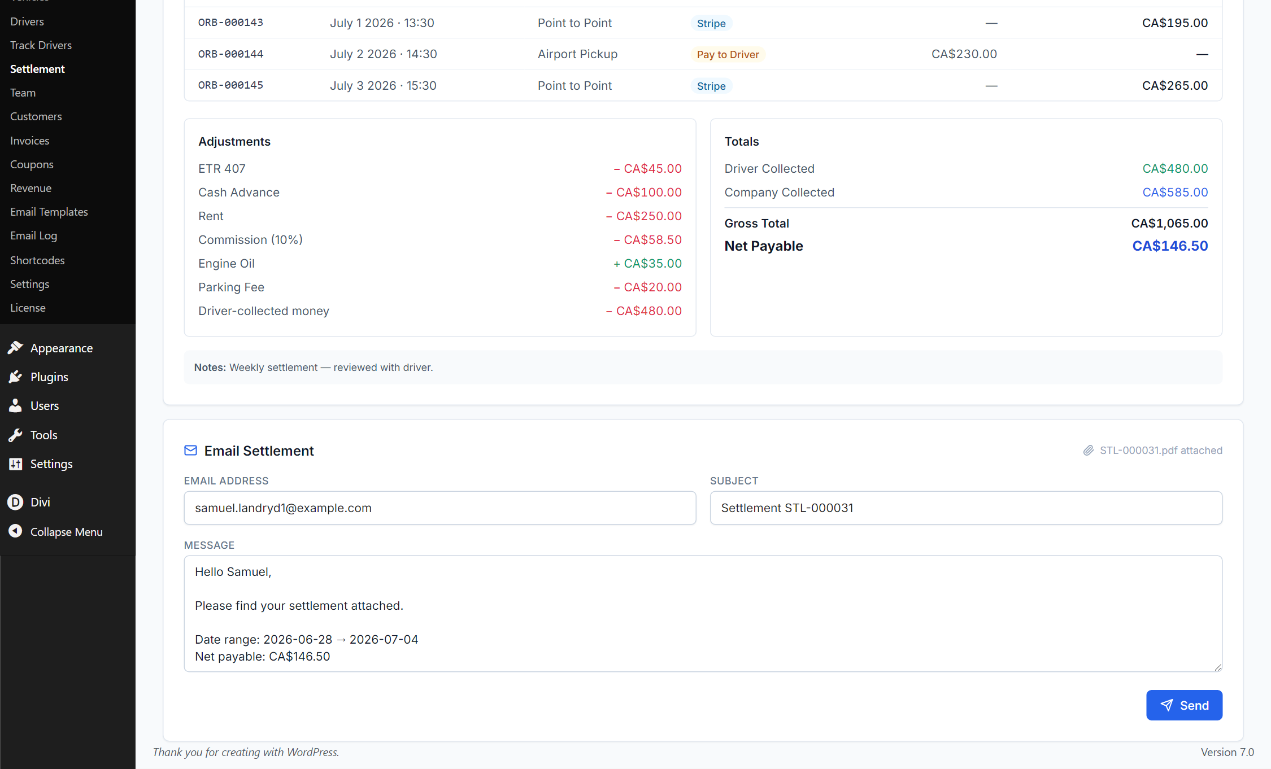Focus the Email Address field
The width and height of the screenshot is (1271, 769).
click(x=440, y=508)
